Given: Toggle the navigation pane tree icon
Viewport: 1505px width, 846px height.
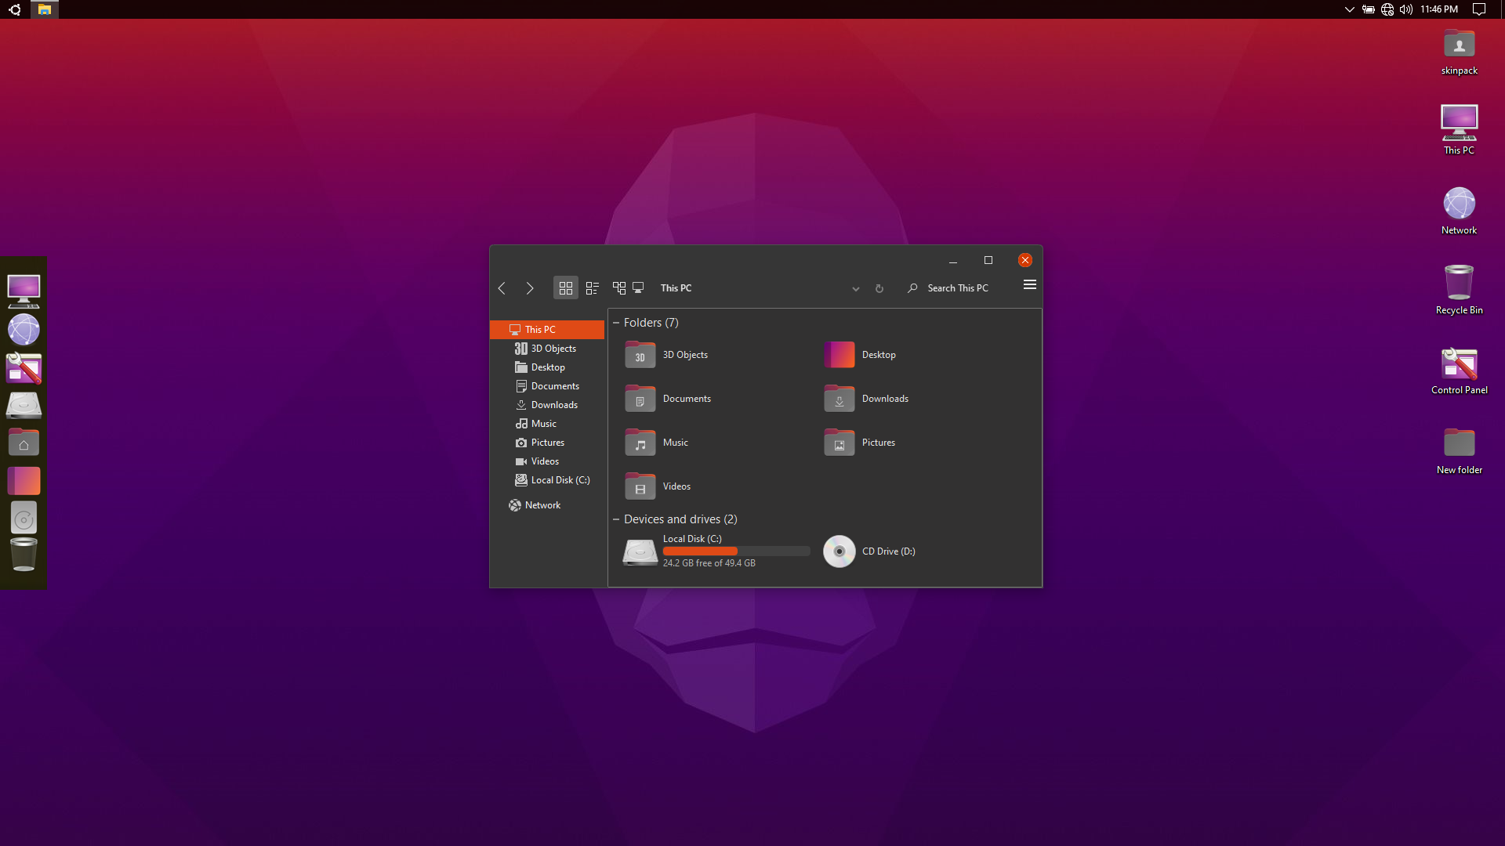Looking at the screenshot, I should click(x=619, y=288).
